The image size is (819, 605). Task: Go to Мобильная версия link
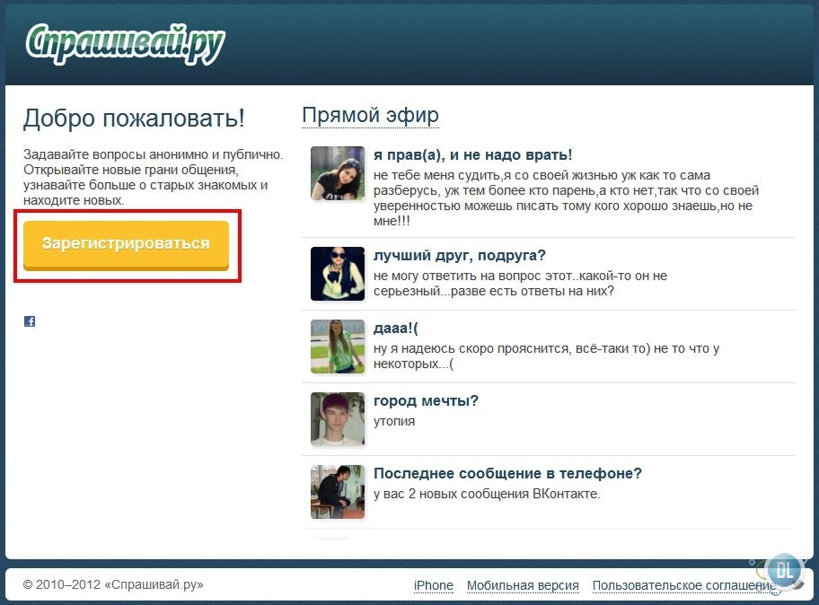click(x=523, y=585)
